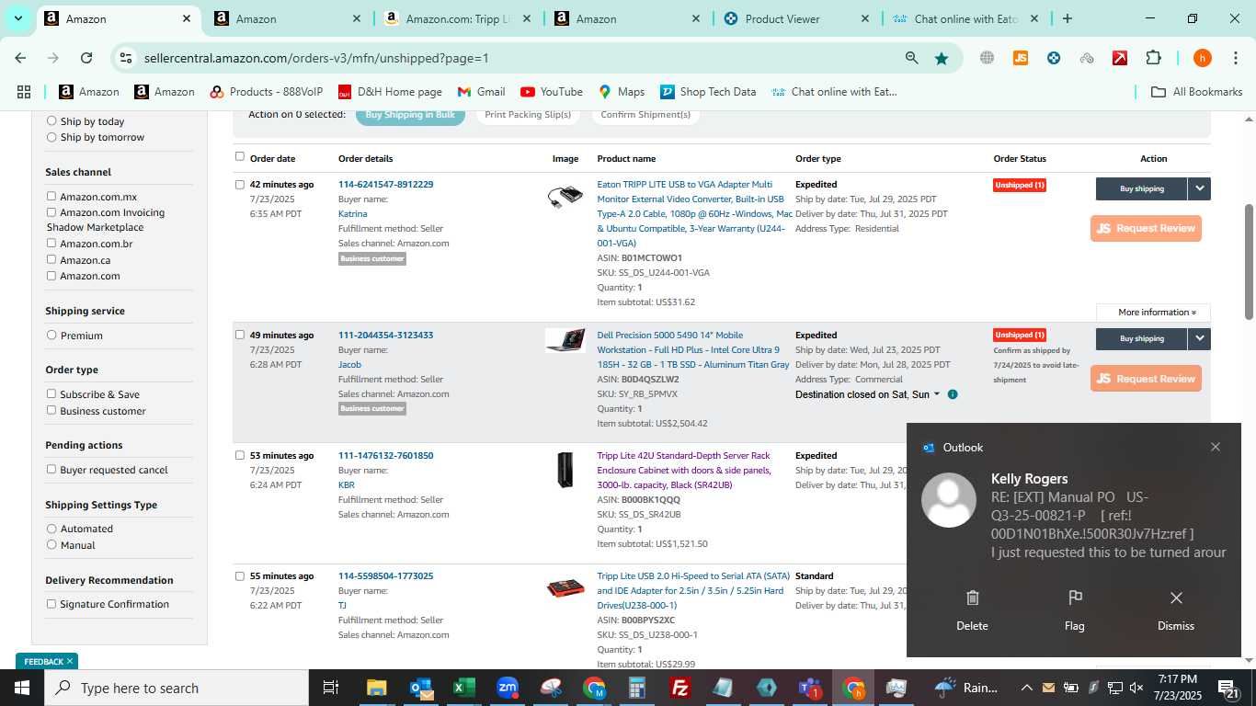Expand Buy shipping dropdown for Dell Precision order
The height and width of the screenshot is (706, 1256).
point(1199,339)
